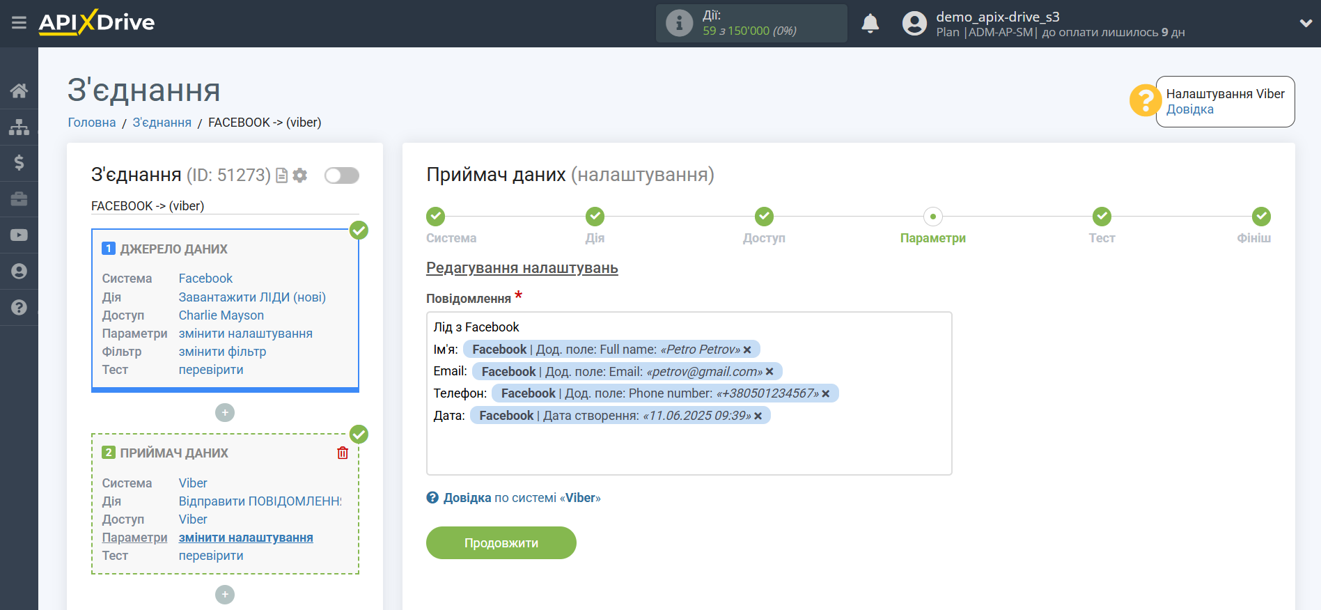Open billing dollar icon in sidebar
Screen dimensions: 1321x610
coord(19,163)
